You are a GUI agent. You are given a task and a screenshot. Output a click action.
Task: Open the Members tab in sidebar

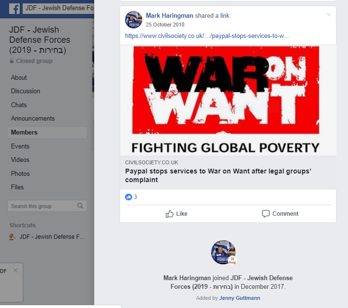point(47,133)
